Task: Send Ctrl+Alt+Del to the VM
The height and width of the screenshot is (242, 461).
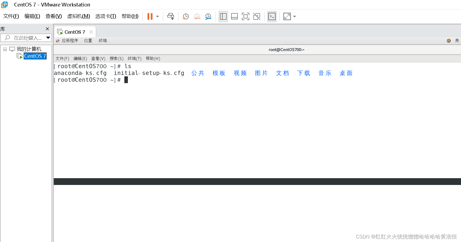Action: tap(170, 17)
